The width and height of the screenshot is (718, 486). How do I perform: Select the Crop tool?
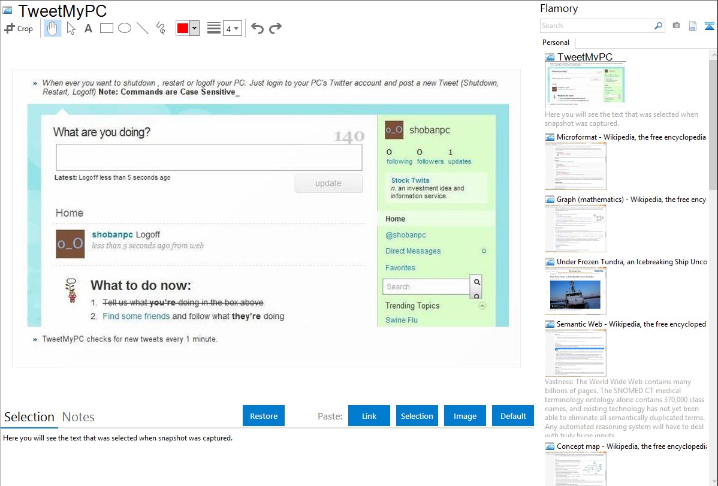(x=19, y=28)
